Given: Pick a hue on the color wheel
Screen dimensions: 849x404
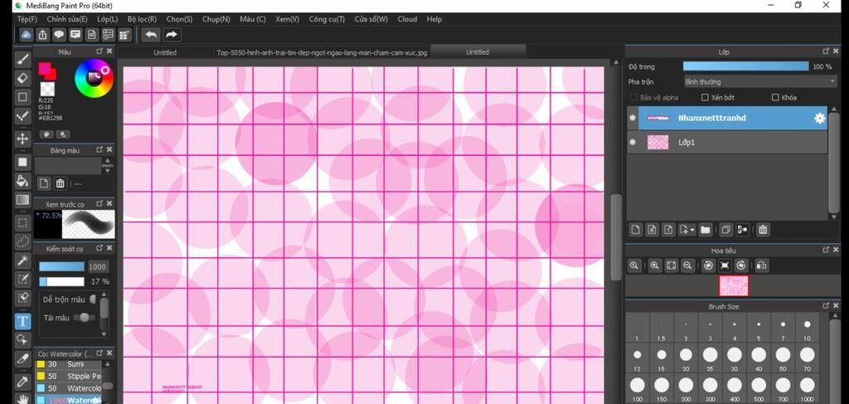Looking at the screenshot, I should pyautogui.click(x=95, y=79).
